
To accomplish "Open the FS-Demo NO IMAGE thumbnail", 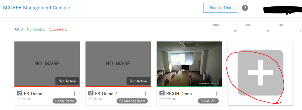I will 47,64.
